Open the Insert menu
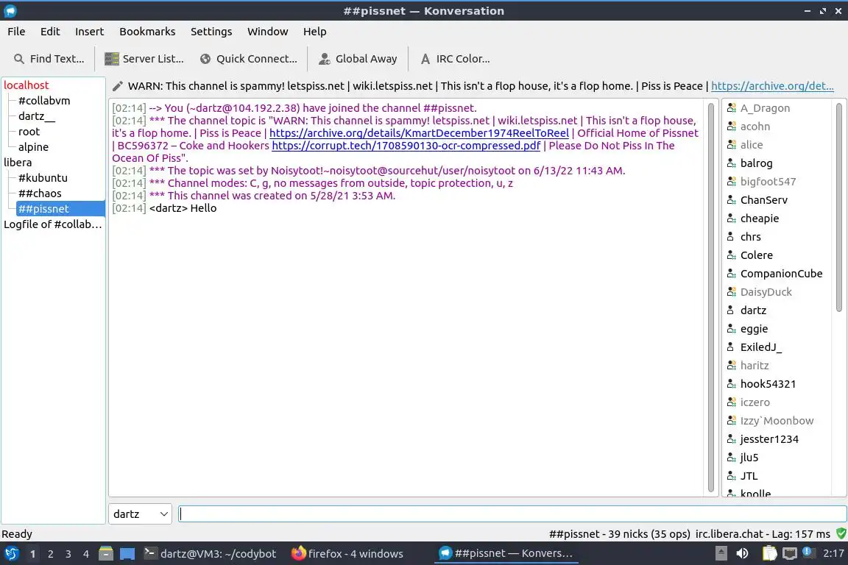This screenshot has width=848, height=565. tap(89, 32)
